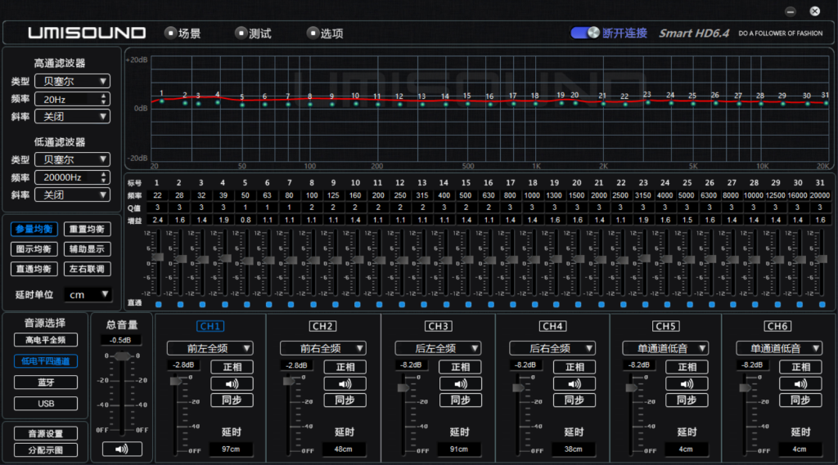Viewport: 838px width, 465px height.
Task: Select the CH3 channel tab
Action: tap(439, 325)
